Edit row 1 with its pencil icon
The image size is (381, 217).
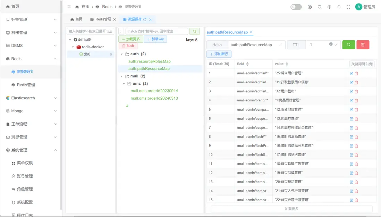pyautogui.click(x=352, y=73)
